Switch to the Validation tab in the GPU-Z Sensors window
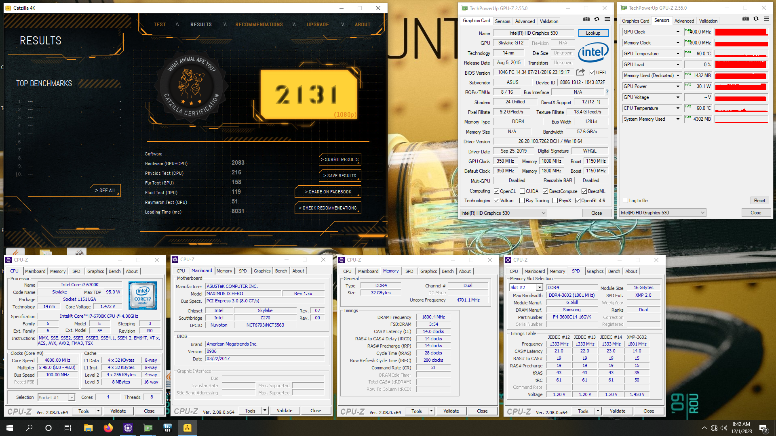 tap(708, 21)
